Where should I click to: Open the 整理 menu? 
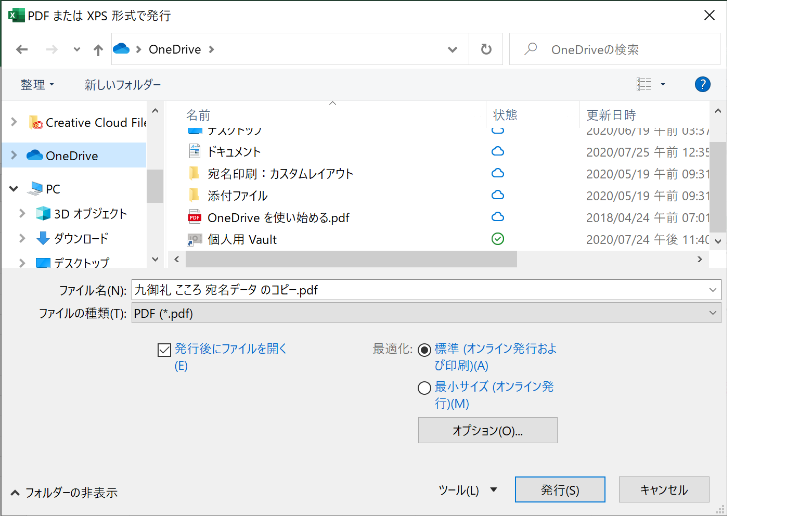coord(37,85)
